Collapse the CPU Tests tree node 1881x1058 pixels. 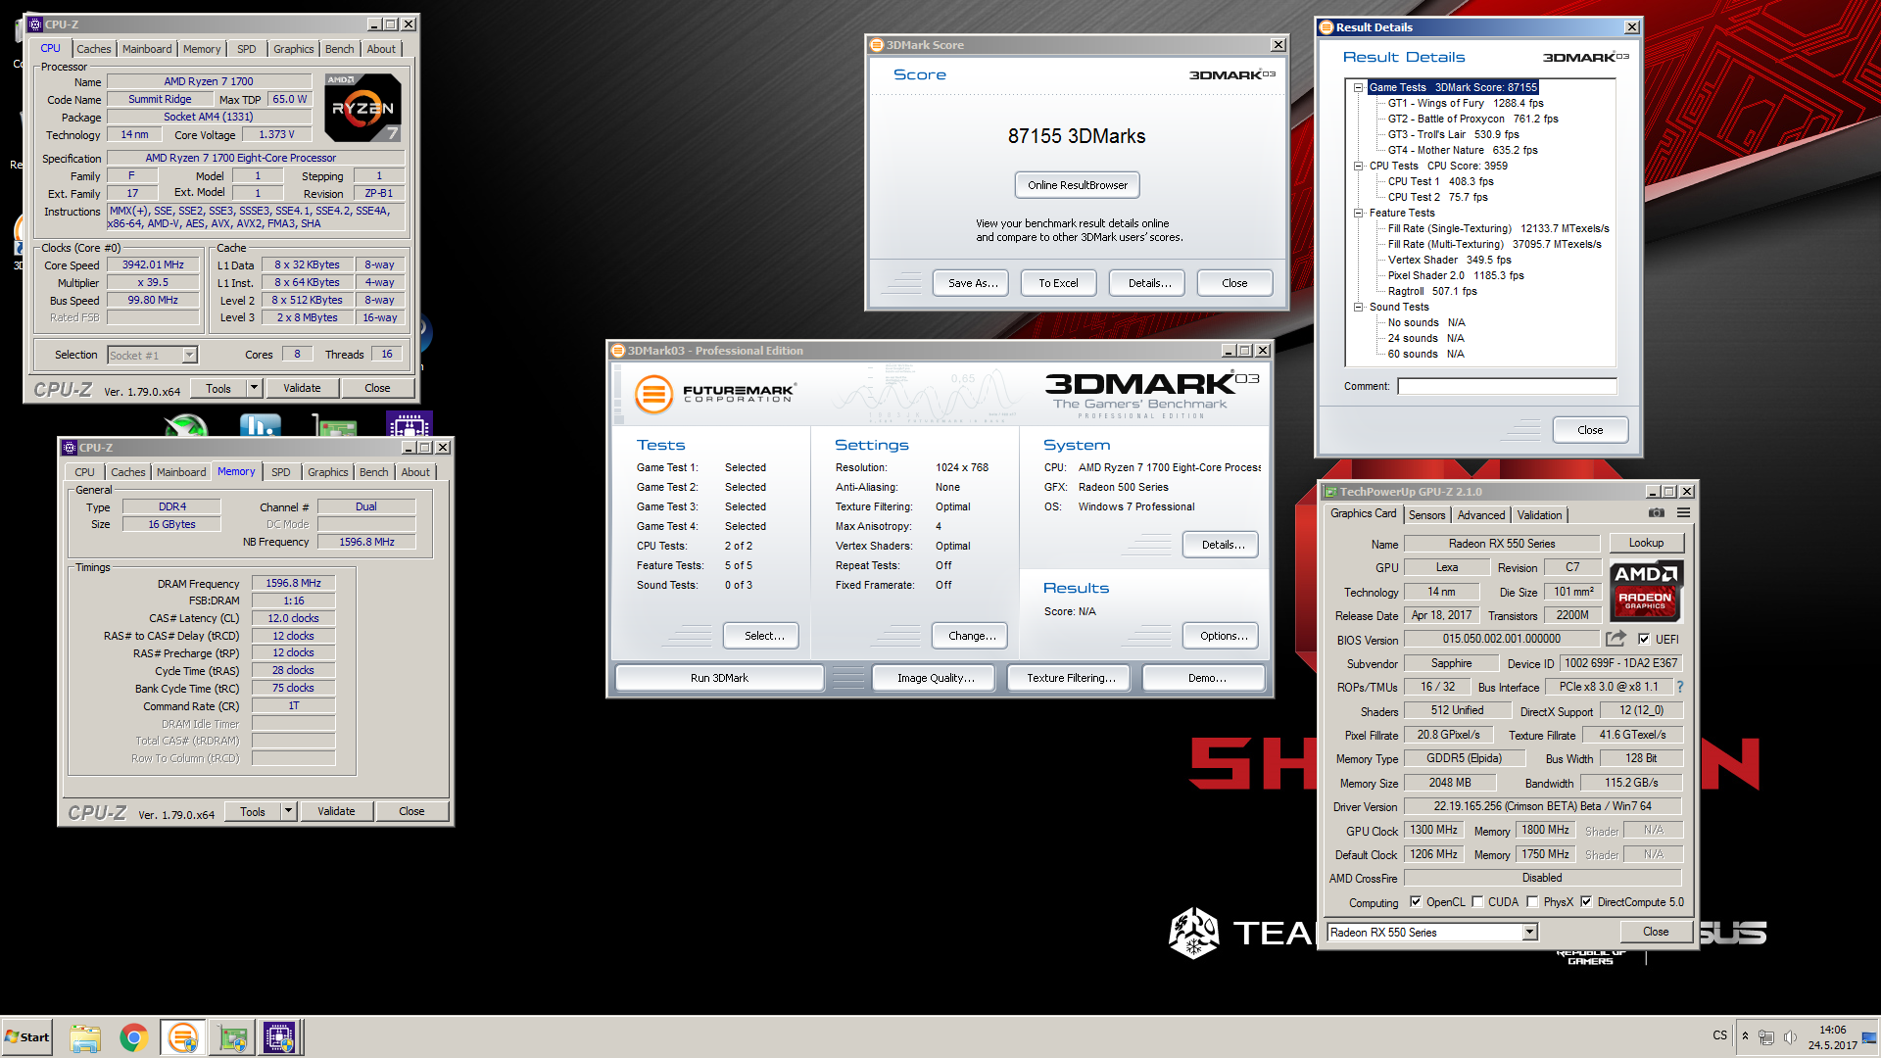pyautogui.click(x=1359, y=167)
